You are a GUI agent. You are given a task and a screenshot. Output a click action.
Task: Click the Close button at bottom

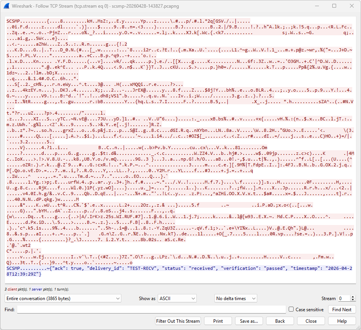pyautogui.click(x=311, y=321)
